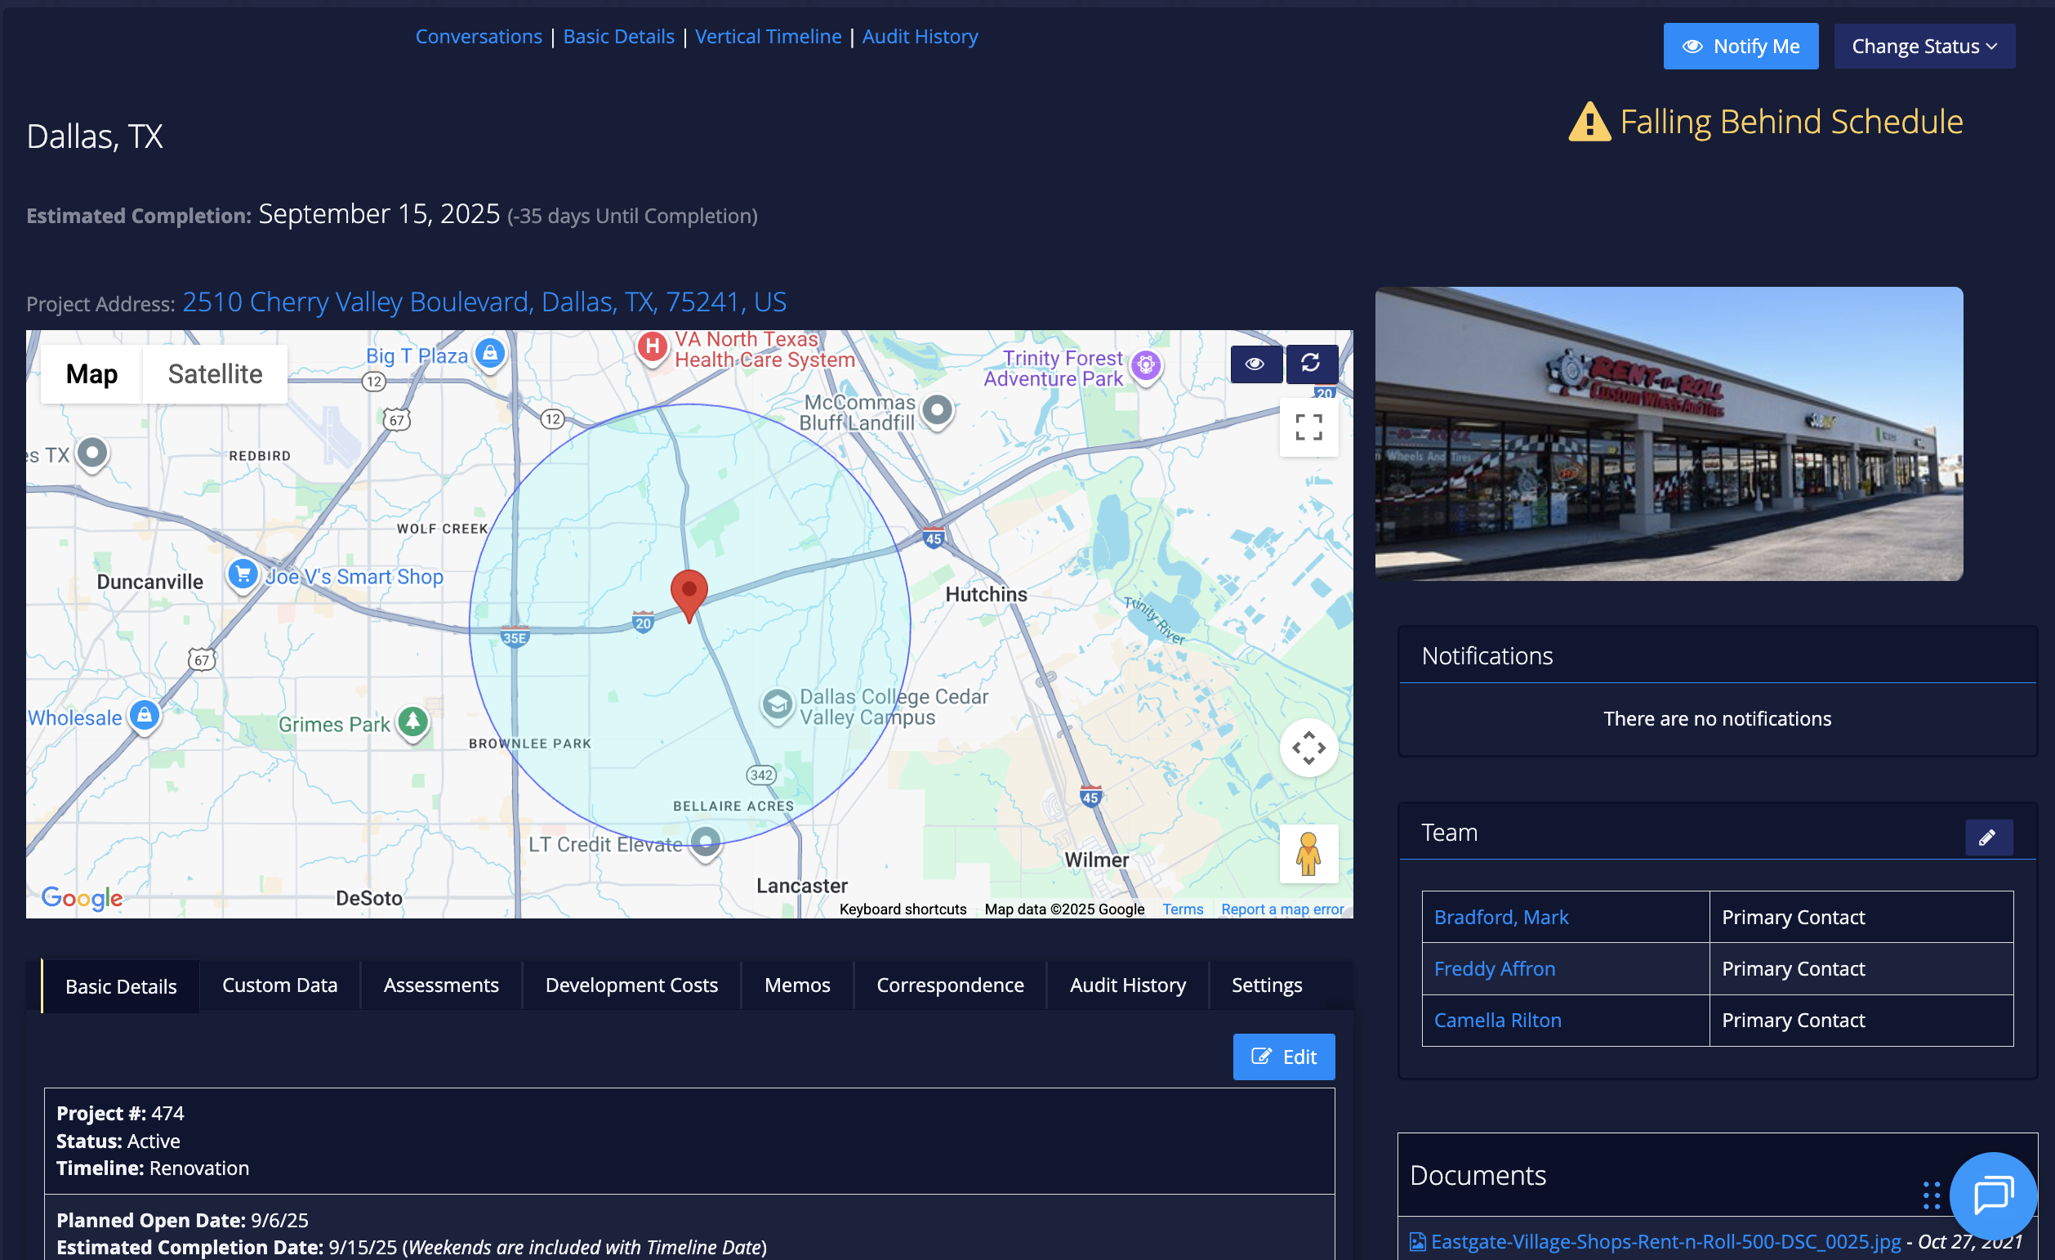Open the Change Status dropdown
Screen dimensions: 2055x1260
pyautogui.click(x=1923, y=46)
